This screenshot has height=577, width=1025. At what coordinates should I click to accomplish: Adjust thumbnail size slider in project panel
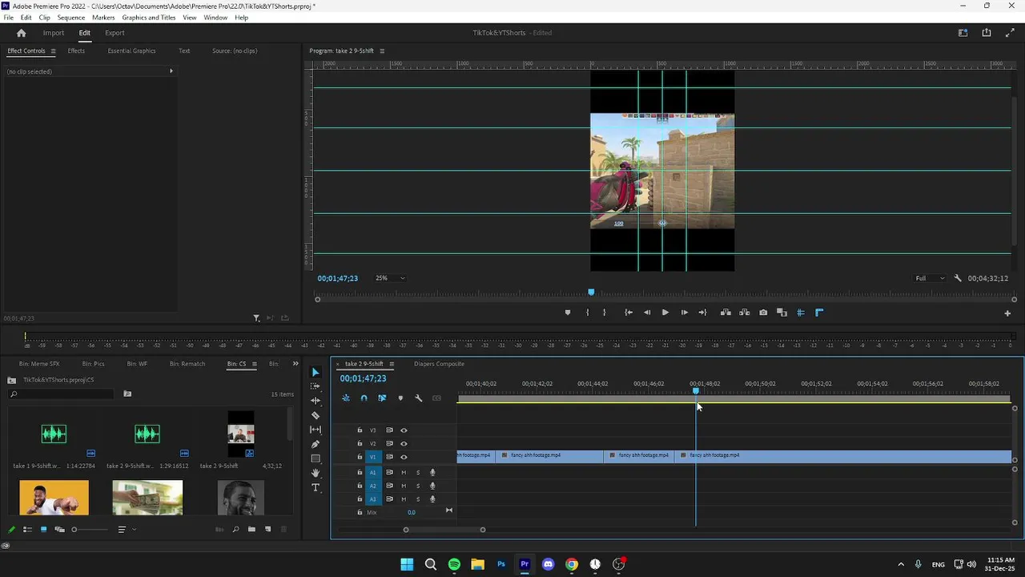coord(74,529)
